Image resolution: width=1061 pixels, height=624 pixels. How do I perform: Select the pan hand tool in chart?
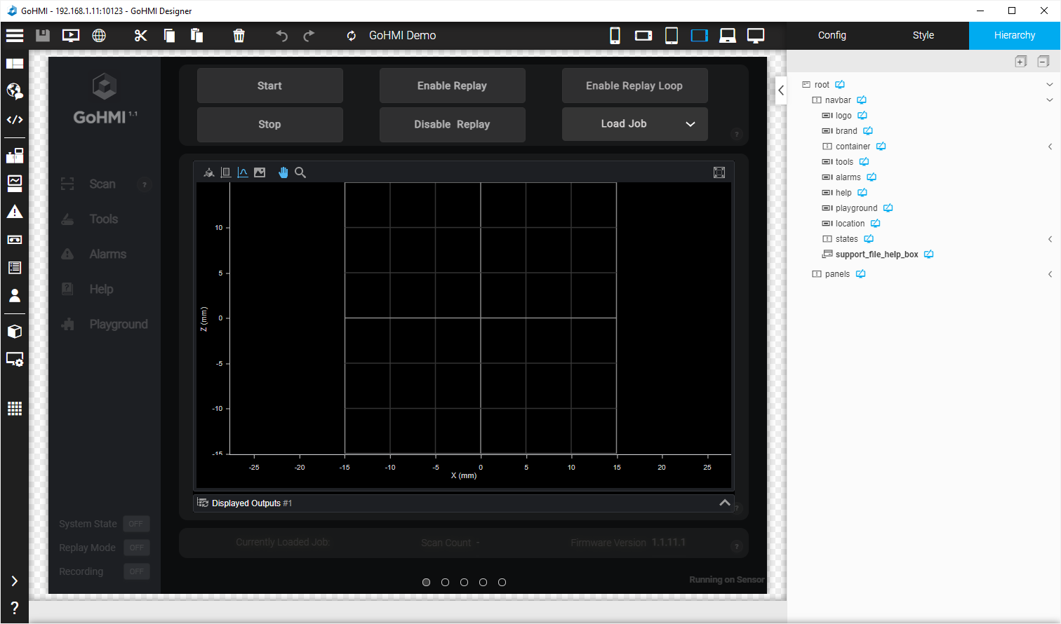[x=283, y=172]
